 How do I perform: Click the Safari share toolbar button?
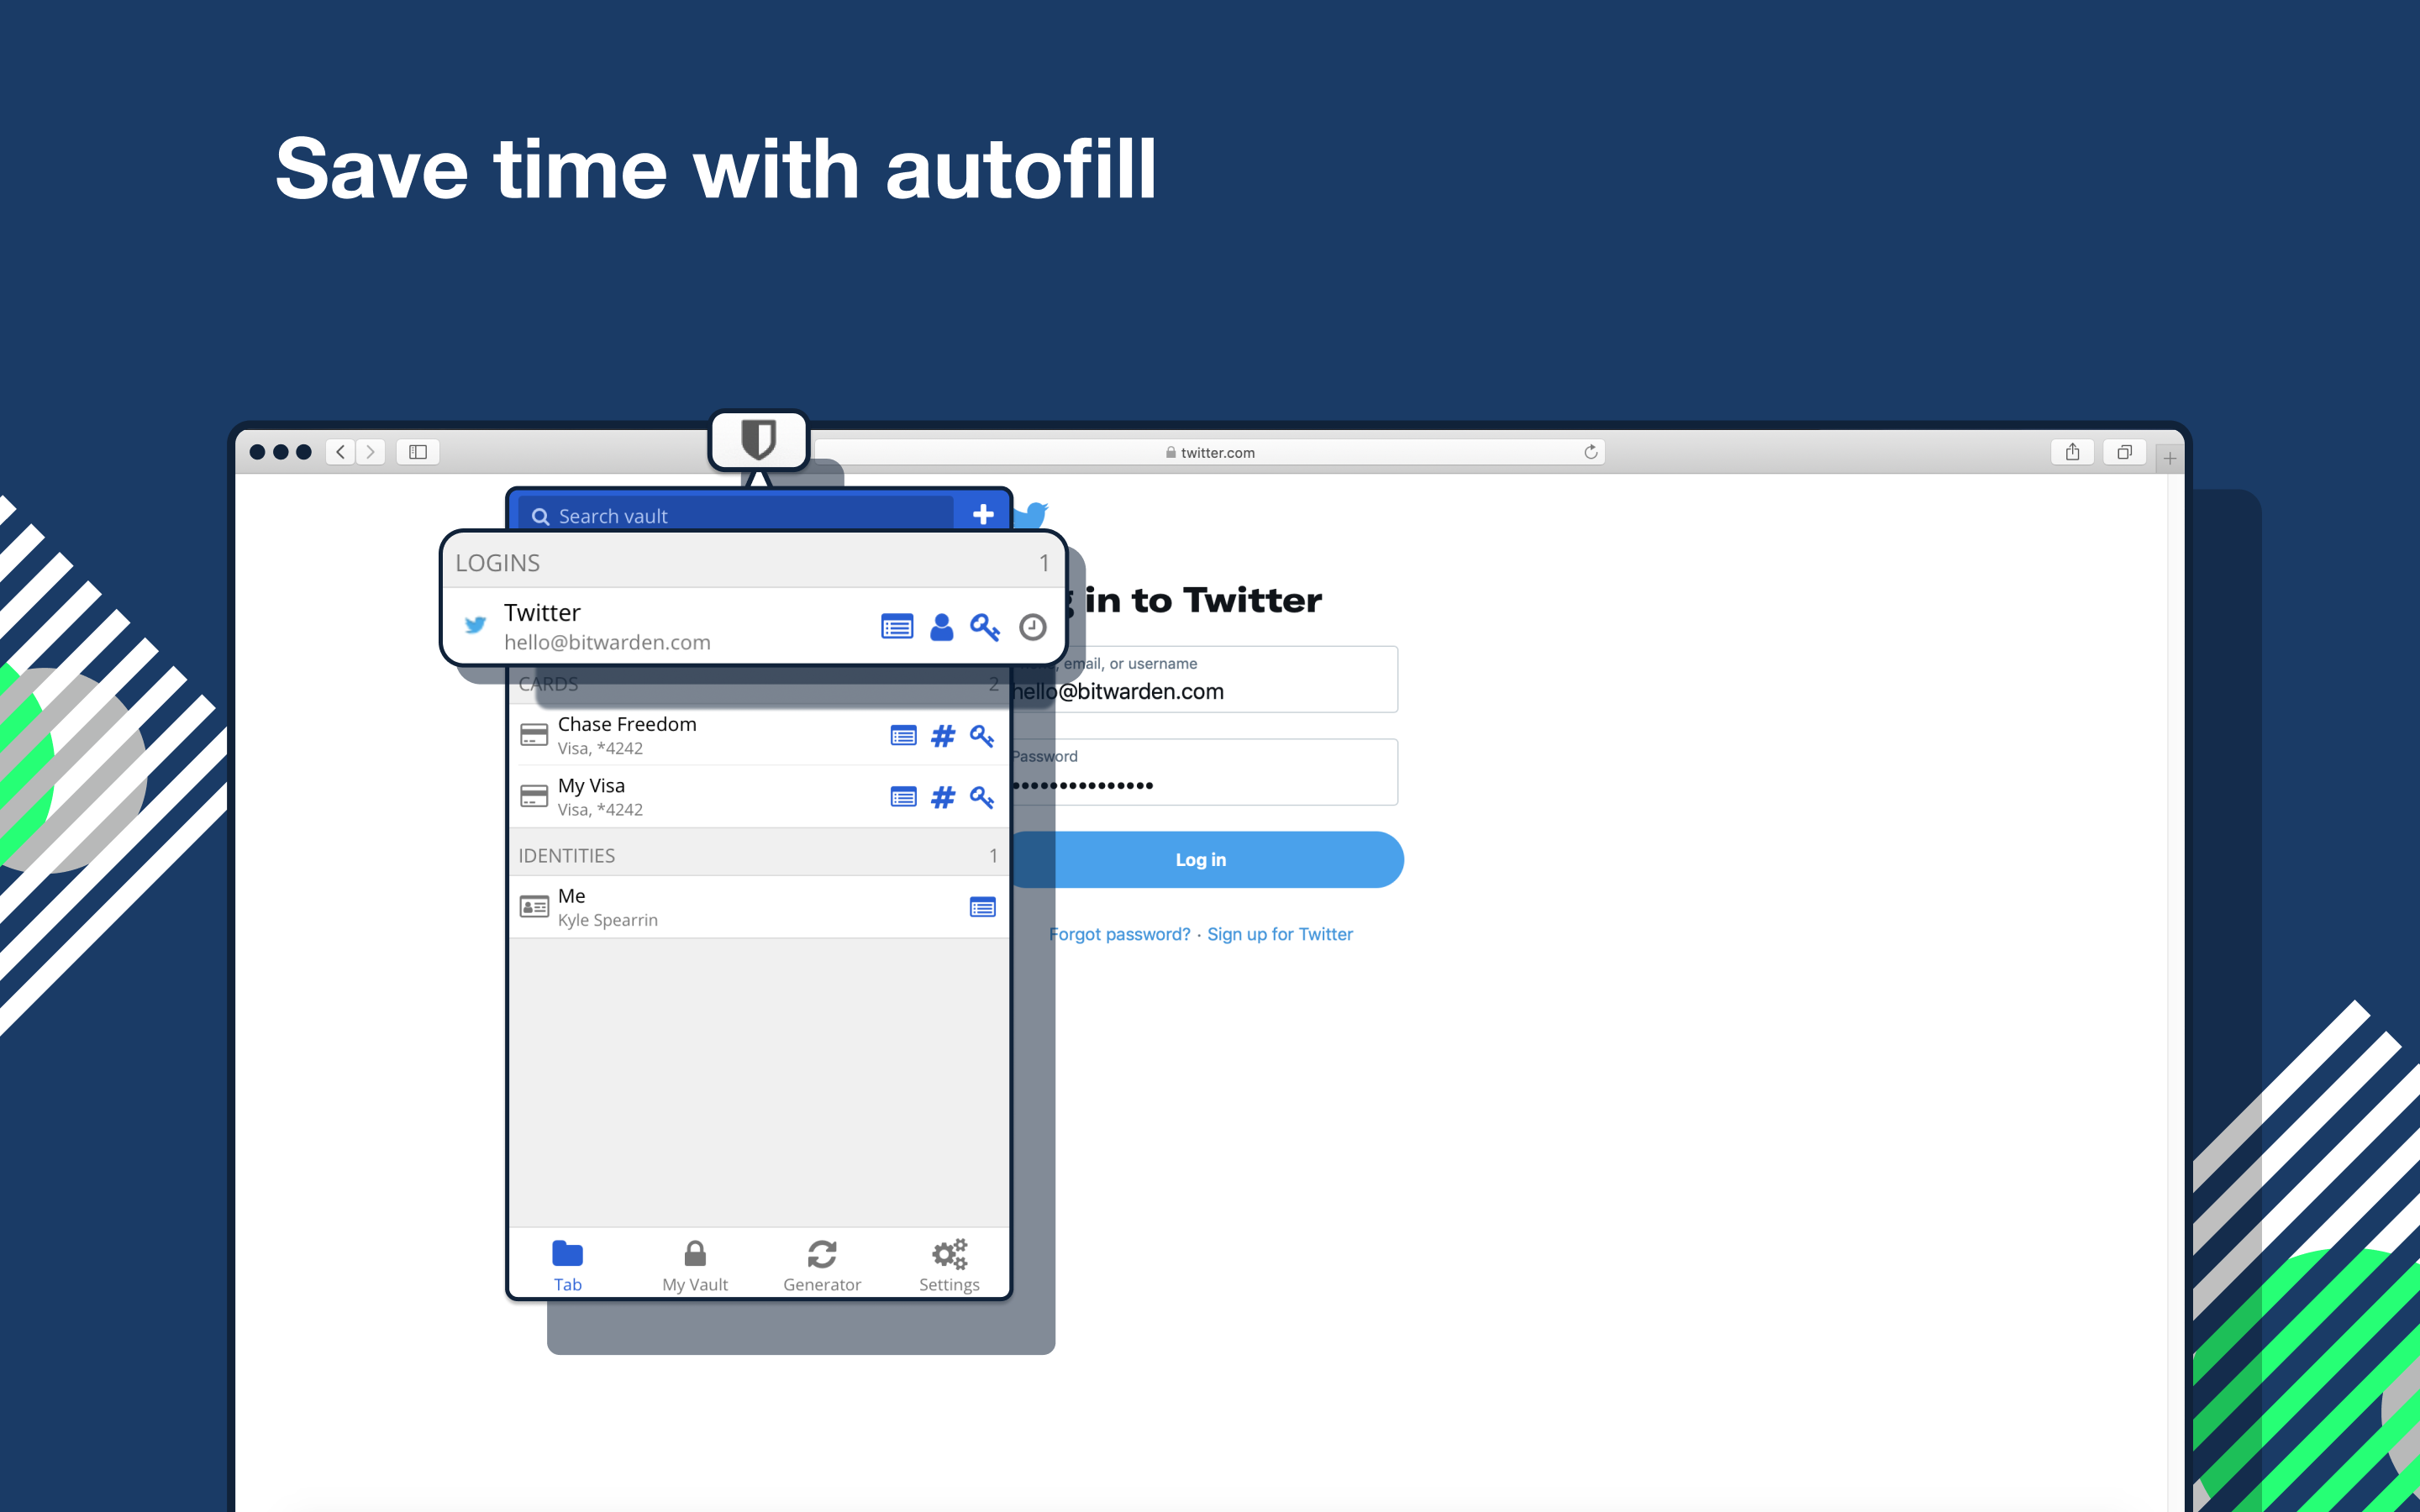(x=2072, y=452)
